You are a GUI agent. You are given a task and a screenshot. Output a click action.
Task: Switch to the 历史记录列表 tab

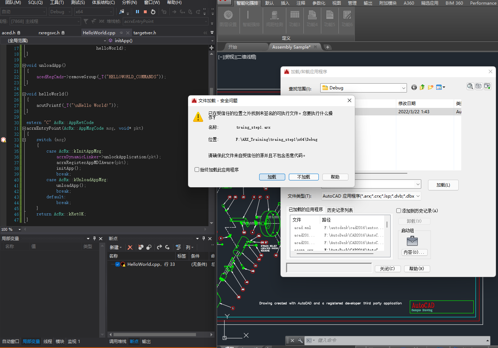pos(340,210)
